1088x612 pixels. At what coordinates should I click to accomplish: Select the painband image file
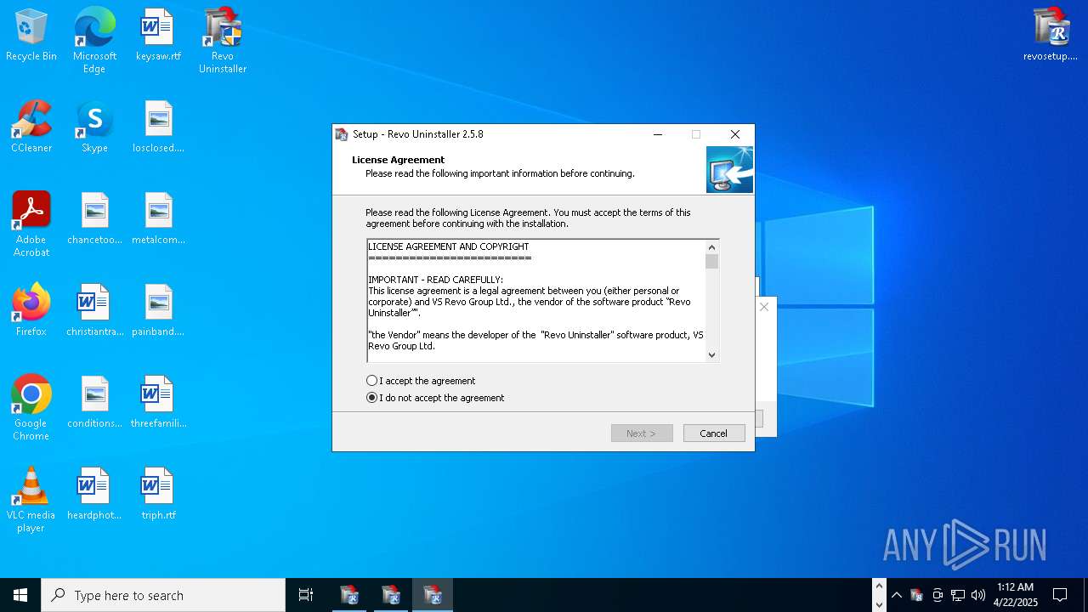tap(158, 311)
